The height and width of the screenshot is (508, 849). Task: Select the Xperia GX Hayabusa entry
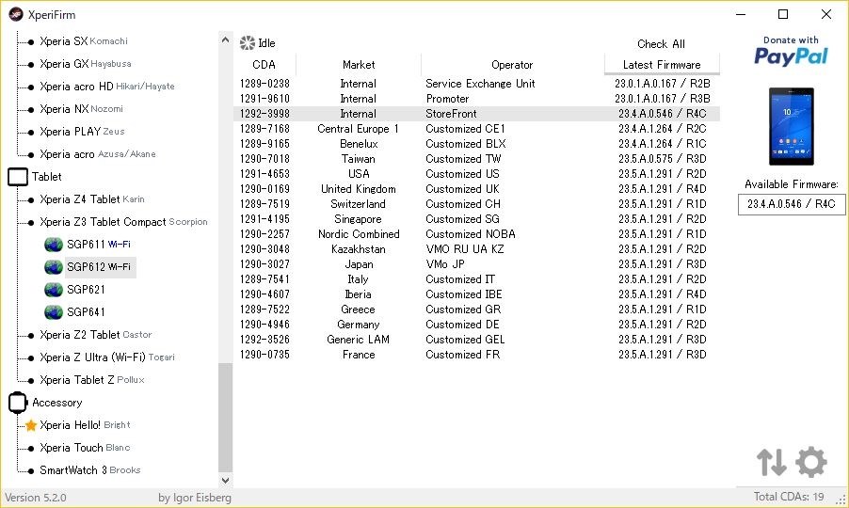(x=85, y=64)
